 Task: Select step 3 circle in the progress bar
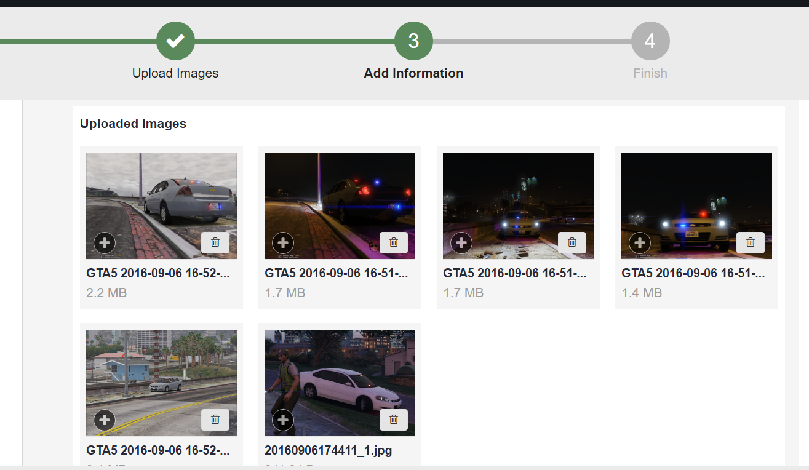tap(413, 41)
